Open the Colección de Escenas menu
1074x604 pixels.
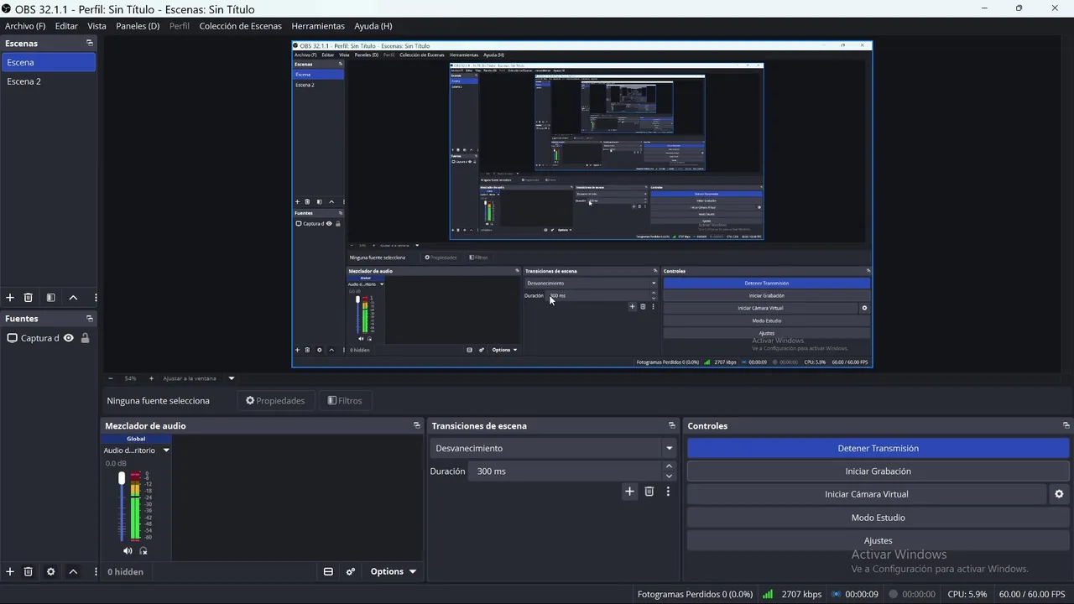point(241,26)
